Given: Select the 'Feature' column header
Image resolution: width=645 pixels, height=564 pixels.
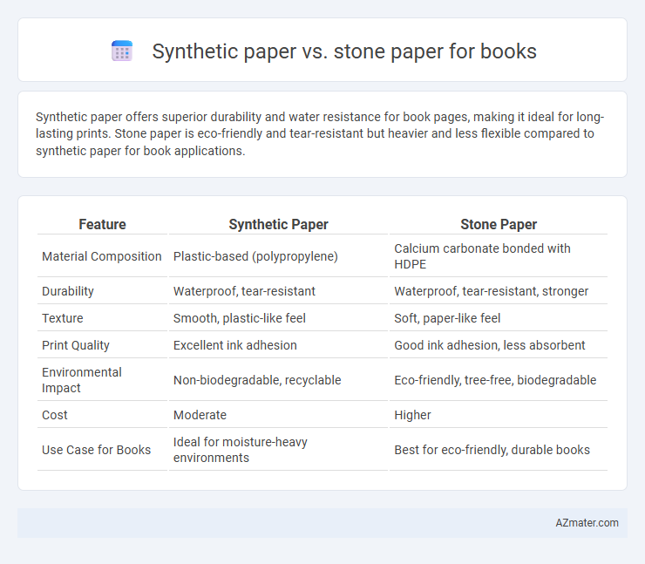Looking at the screenshot, I should click(102, 224).
